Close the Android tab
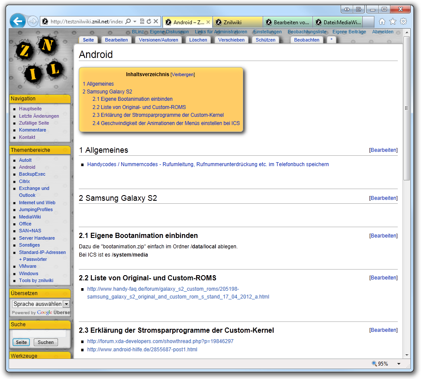Screen dimensions: 422x379 point(208,22)
